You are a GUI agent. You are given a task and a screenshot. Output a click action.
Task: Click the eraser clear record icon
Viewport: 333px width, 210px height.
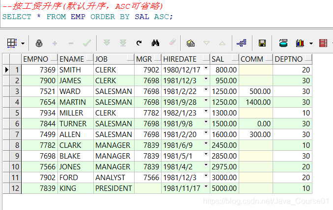pos(172,42)
